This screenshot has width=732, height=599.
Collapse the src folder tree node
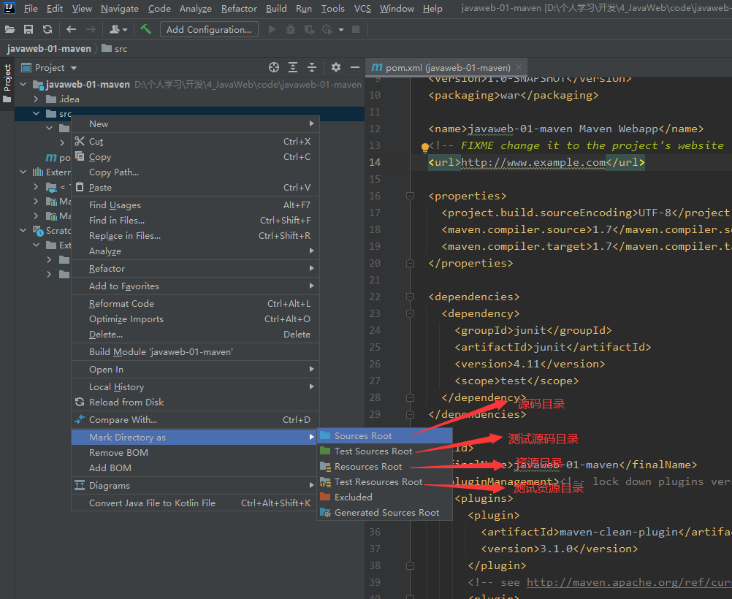tap(36, 113)
